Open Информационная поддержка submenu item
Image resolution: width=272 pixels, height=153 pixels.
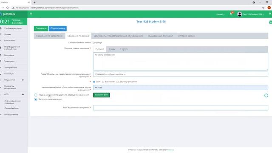pyautogui.click(x=12, y=102)
